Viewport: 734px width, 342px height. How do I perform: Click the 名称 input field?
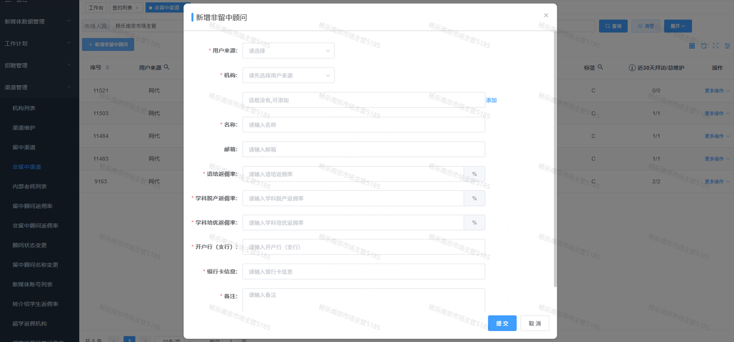click(364, 125)
